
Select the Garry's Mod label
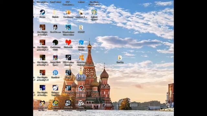click(55, 2)
